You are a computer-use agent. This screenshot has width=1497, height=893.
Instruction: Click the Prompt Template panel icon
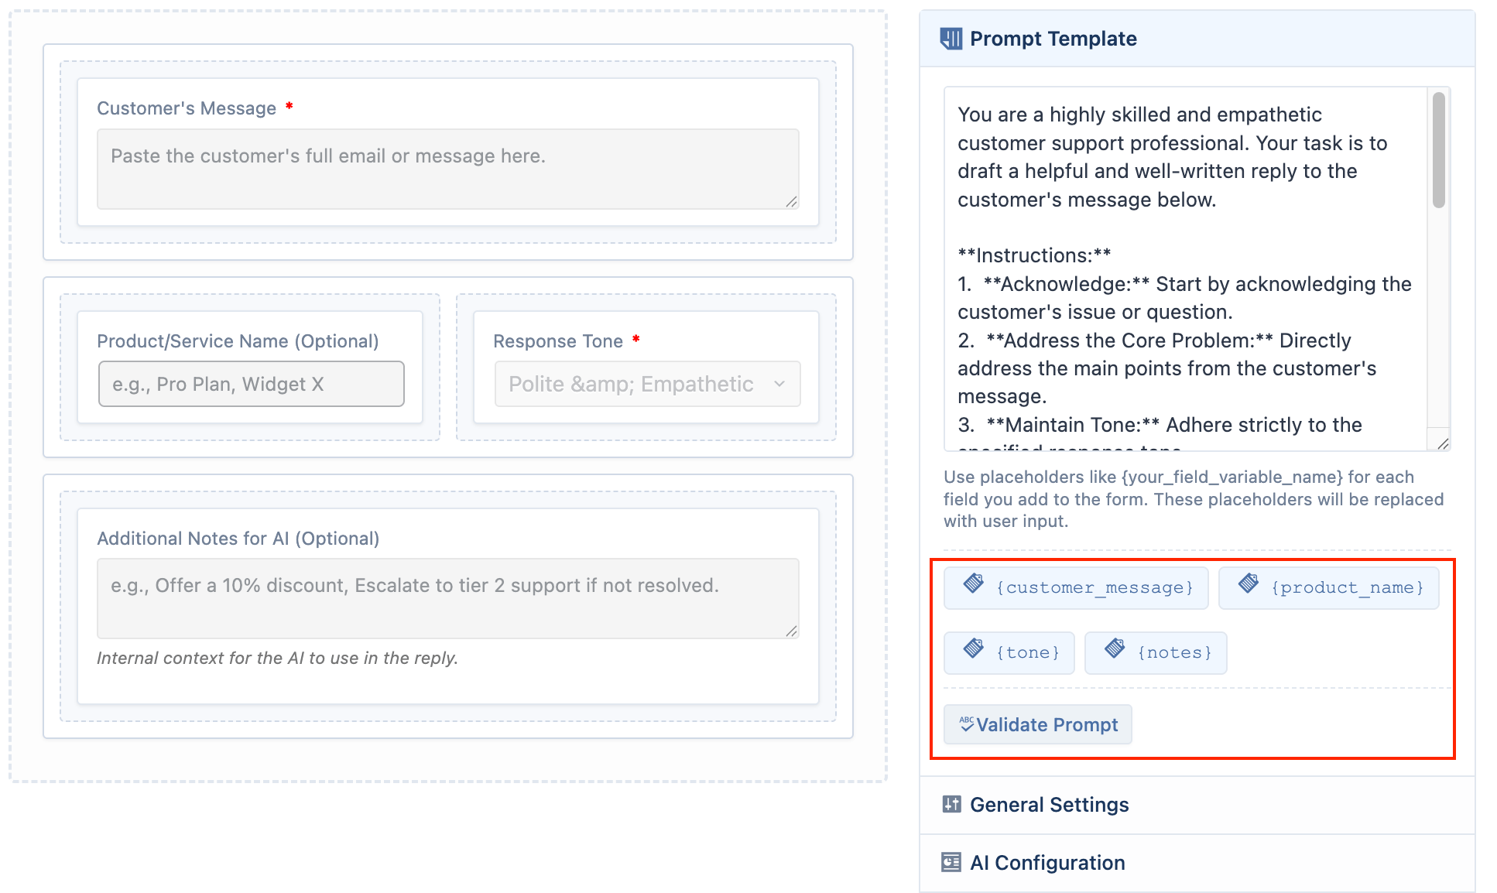tap(951, 39)
